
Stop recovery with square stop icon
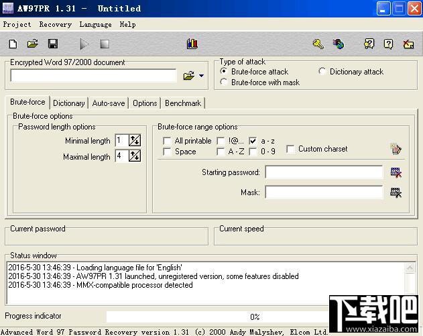point(105,44)
